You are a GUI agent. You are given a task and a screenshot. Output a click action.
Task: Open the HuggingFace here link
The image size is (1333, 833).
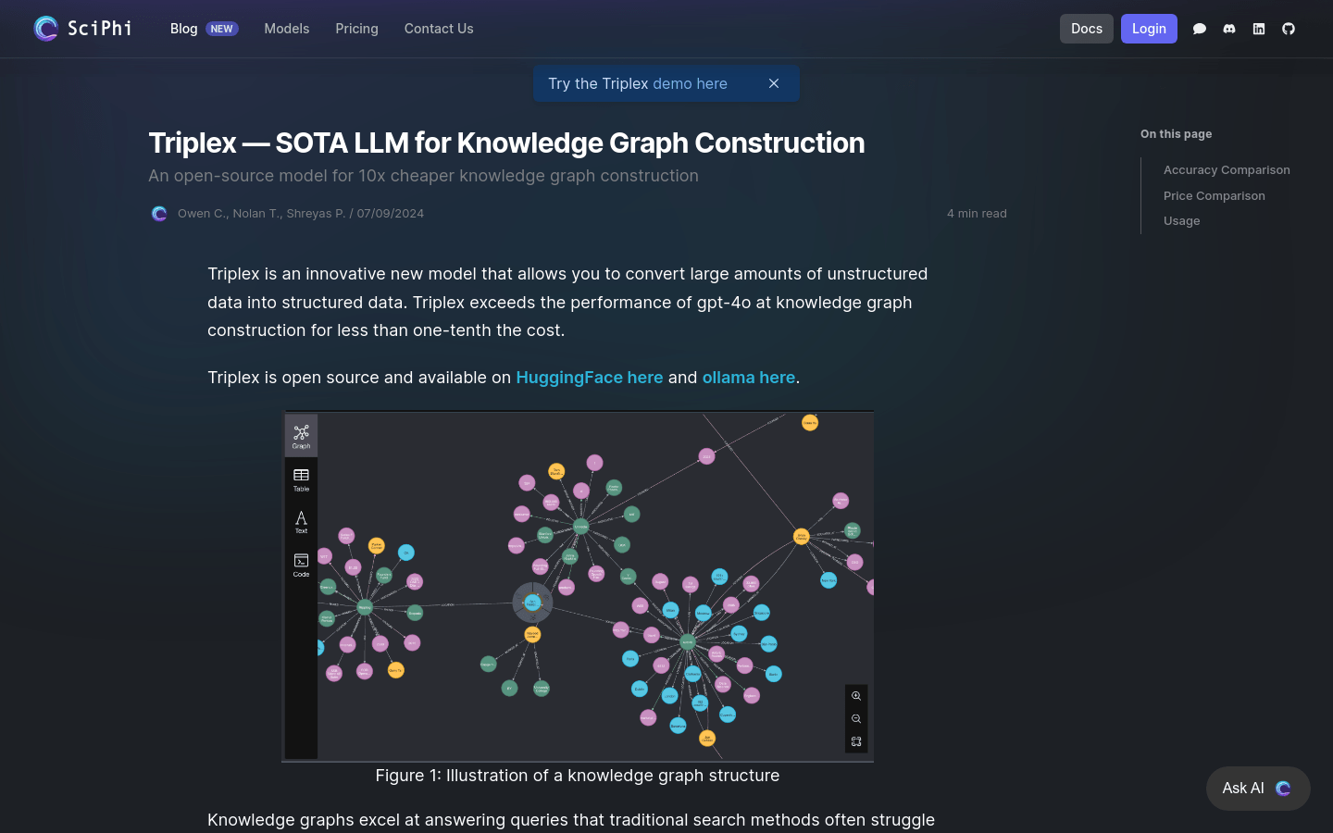pos(590,378)
